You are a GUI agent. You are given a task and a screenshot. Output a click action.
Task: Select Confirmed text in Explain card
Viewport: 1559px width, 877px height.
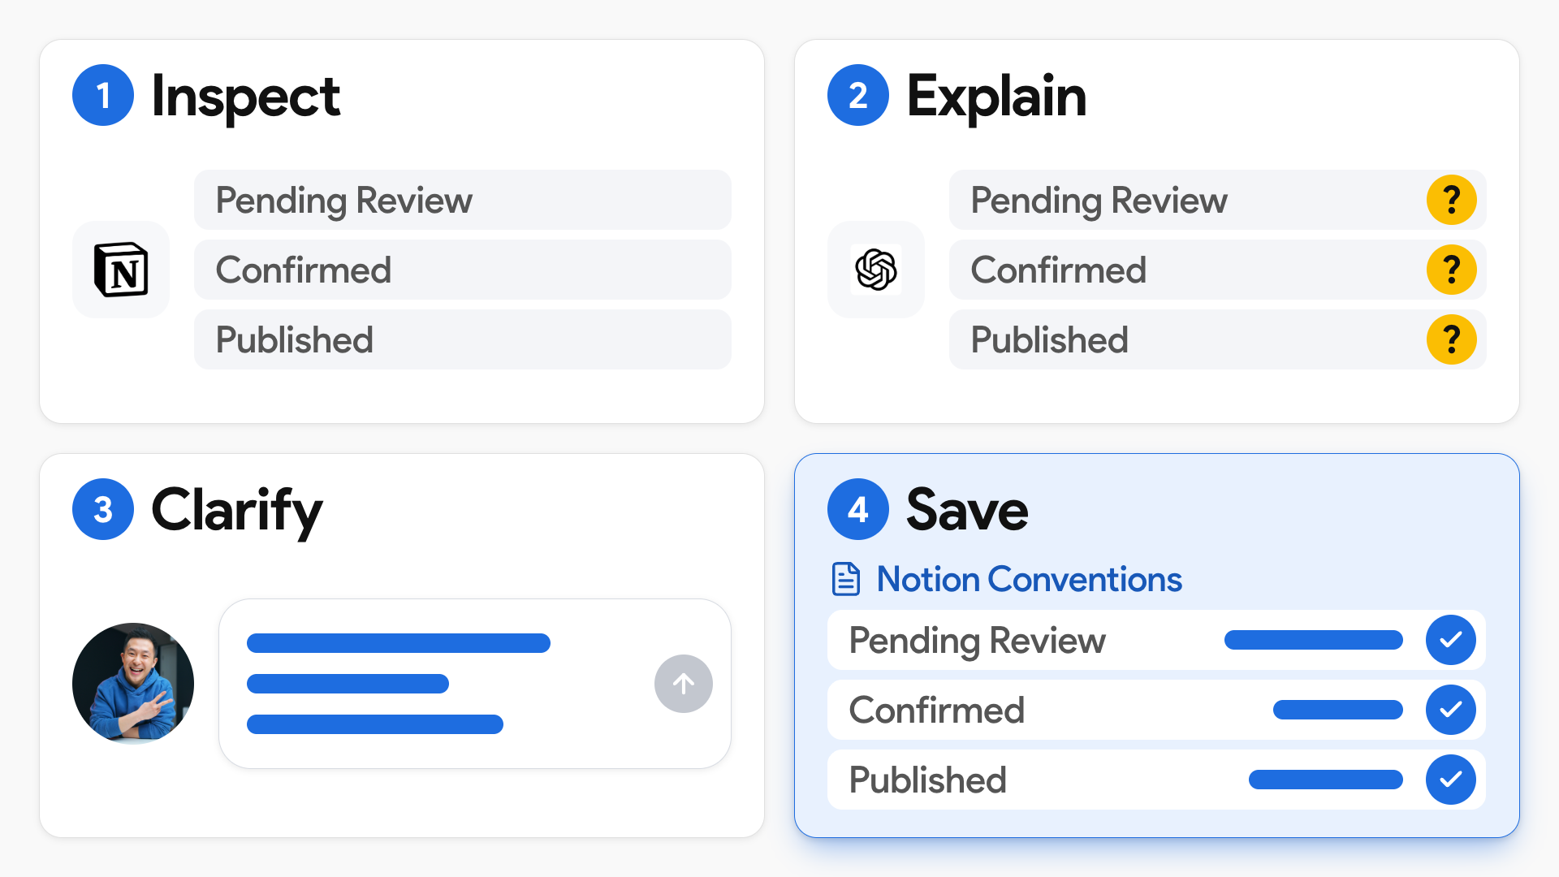tap(1058, 270)
